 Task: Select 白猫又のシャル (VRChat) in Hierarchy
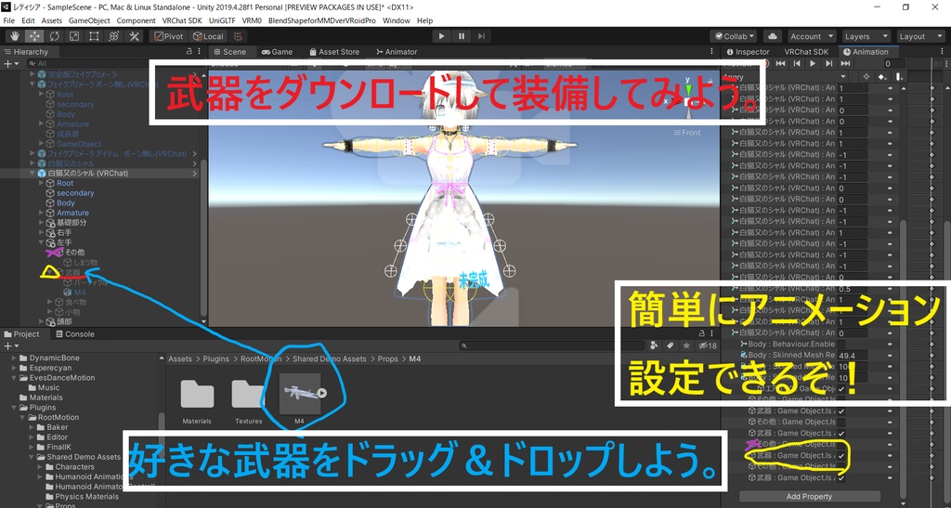click(x=88, y=174)
